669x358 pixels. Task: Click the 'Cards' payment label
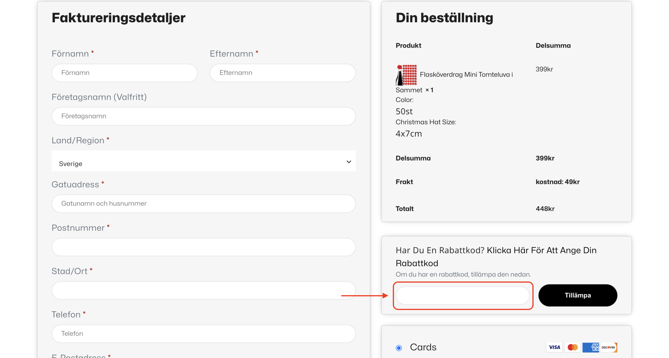[x=423, y=347]
